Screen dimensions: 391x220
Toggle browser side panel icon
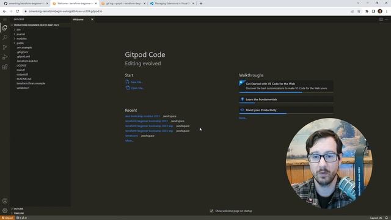373,11
